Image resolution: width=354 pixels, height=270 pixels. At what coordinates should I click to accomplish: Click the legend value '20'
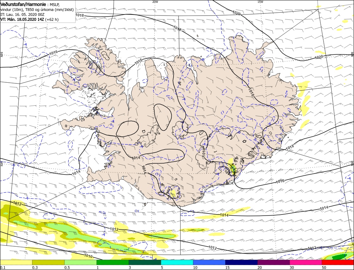coord(259,268)
